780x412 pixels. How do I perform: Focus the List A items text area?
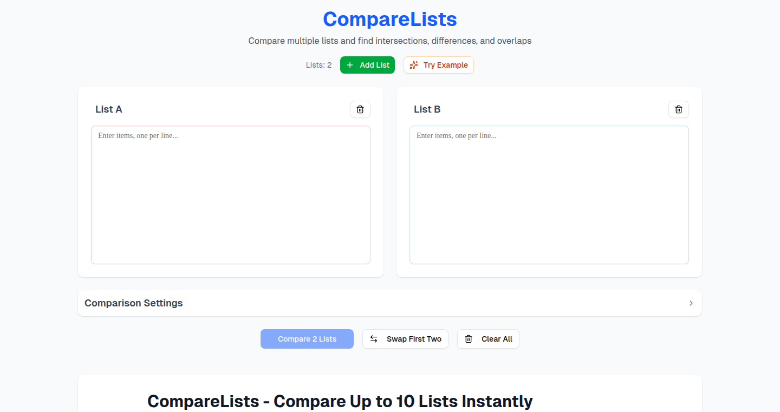(231, 195)
